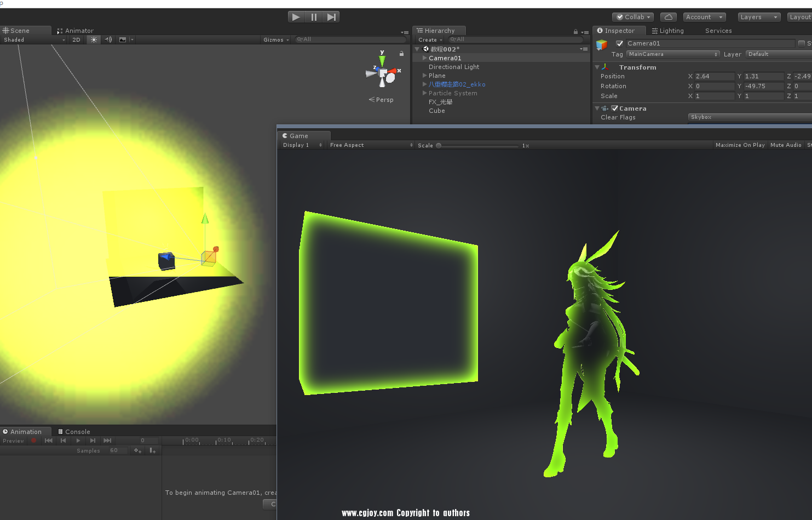
Task: Open scene effects dropdown arrow
Action: coord(132,39)
